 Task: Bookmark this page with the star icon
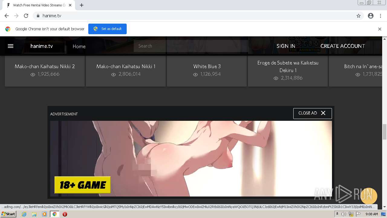(359, 16)
